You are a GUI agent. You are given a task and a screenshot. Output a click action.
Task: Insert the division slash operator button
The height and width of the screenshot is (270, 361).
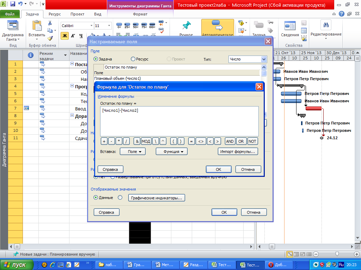[x=126, y=141]
